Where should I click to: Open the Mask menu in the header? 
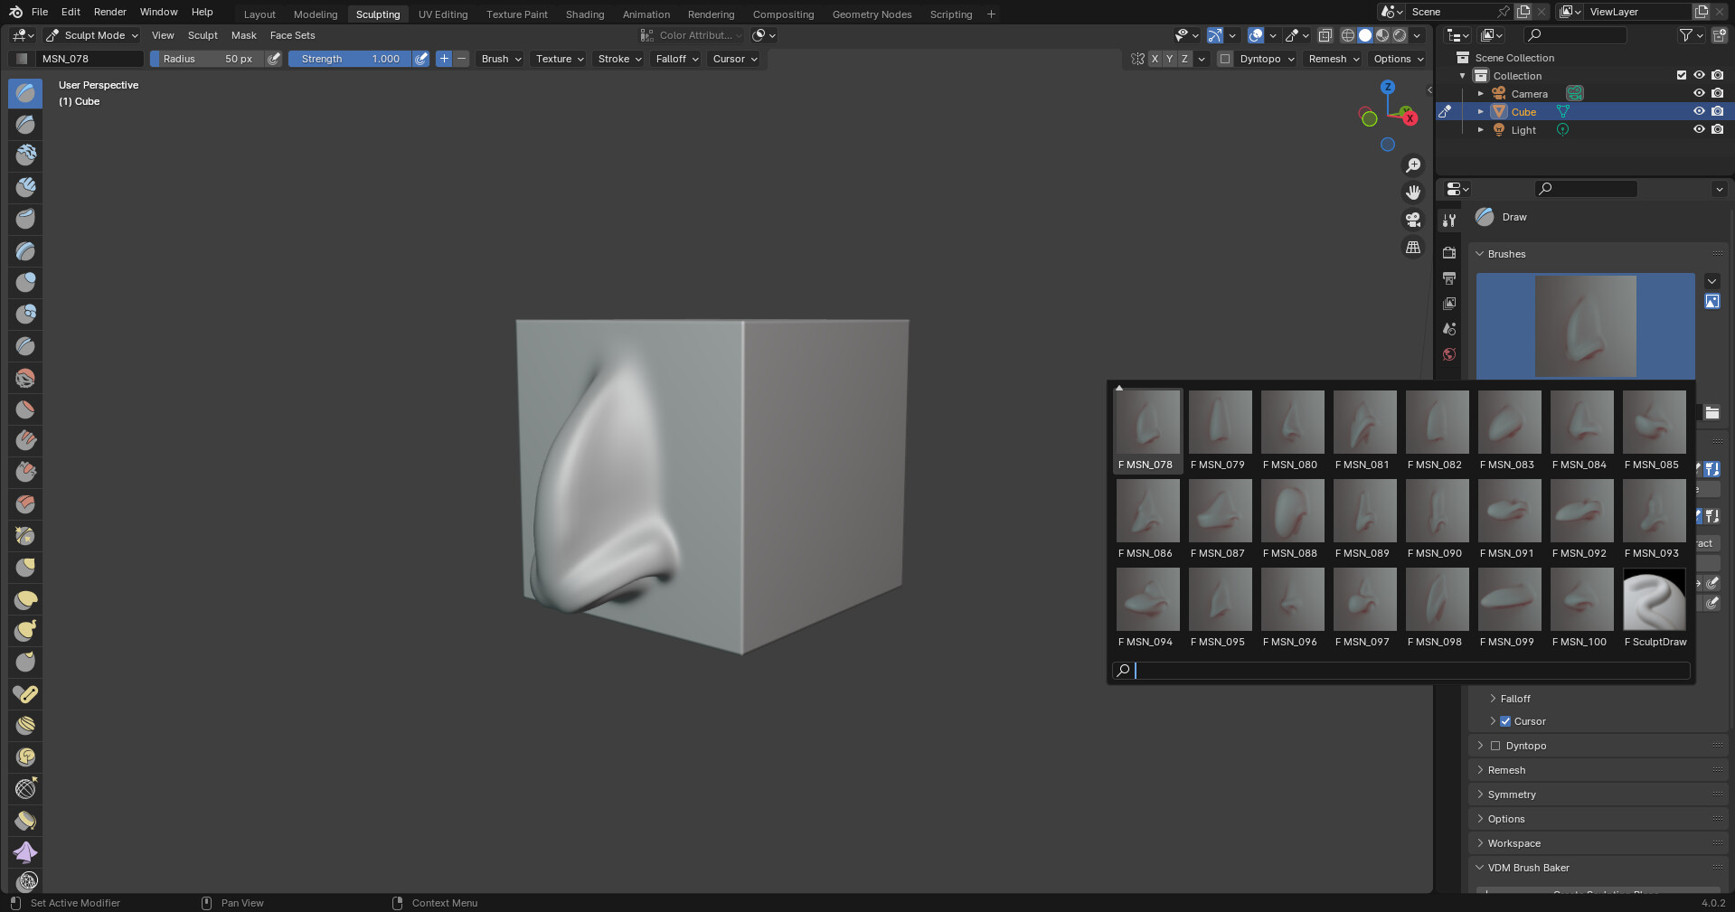tap(243, 35)
